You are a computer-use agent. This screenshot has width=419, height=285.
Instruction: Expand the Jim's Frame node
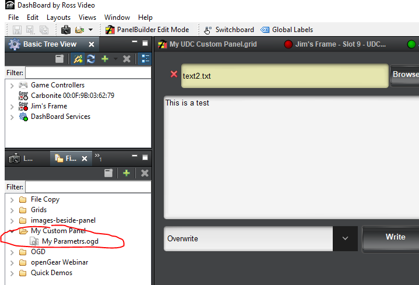(12, 107)
